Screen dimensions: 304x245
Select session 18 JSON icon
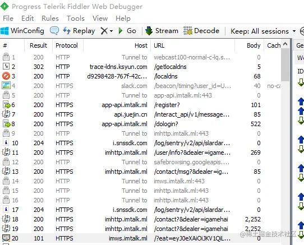point(6,219)
